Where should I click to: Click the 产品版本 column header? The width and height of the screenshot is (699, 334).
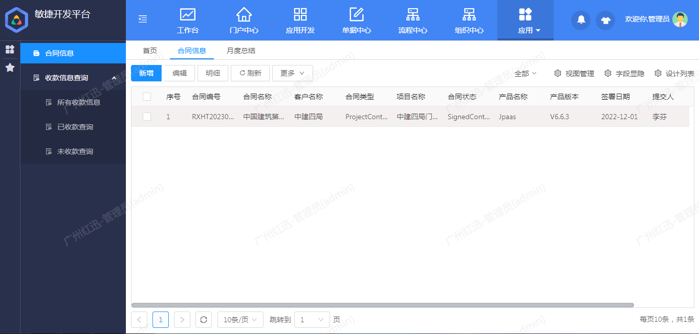(x=564, y=97)
